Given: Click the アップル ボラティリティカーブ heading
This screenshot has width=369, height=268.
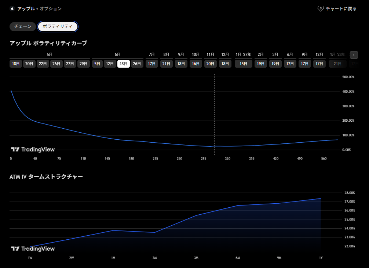Looking at the screenshot, I should pyautogui.click(x=48, y=43).
